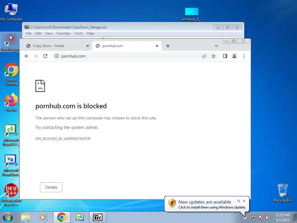Viewport: 297px width, 223px height.
Task: Bookmark this page with the star icon
Action: point(213,56)
